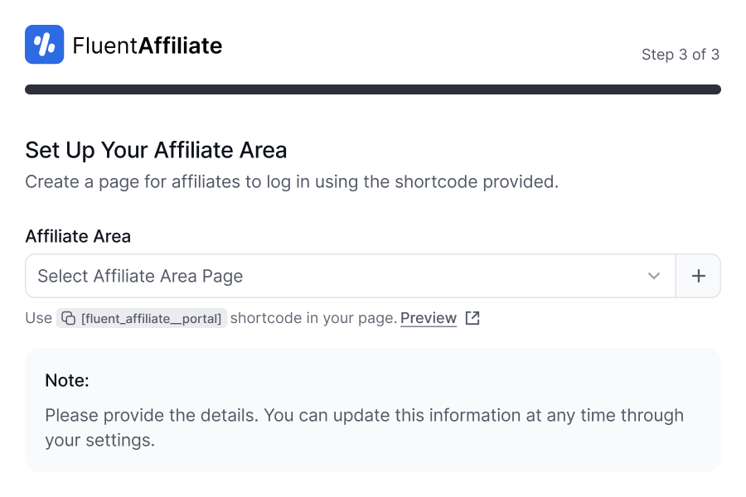Image resolution: width=746 pixels, height=497 pixels.
Task: Click the Affiliate Area field label
Action: 78,236
